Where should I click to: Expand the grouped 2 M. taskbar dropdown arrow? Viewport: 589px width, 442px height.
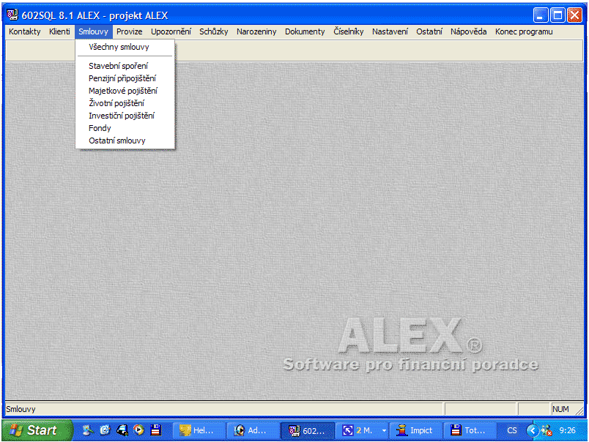click(384, 430)
